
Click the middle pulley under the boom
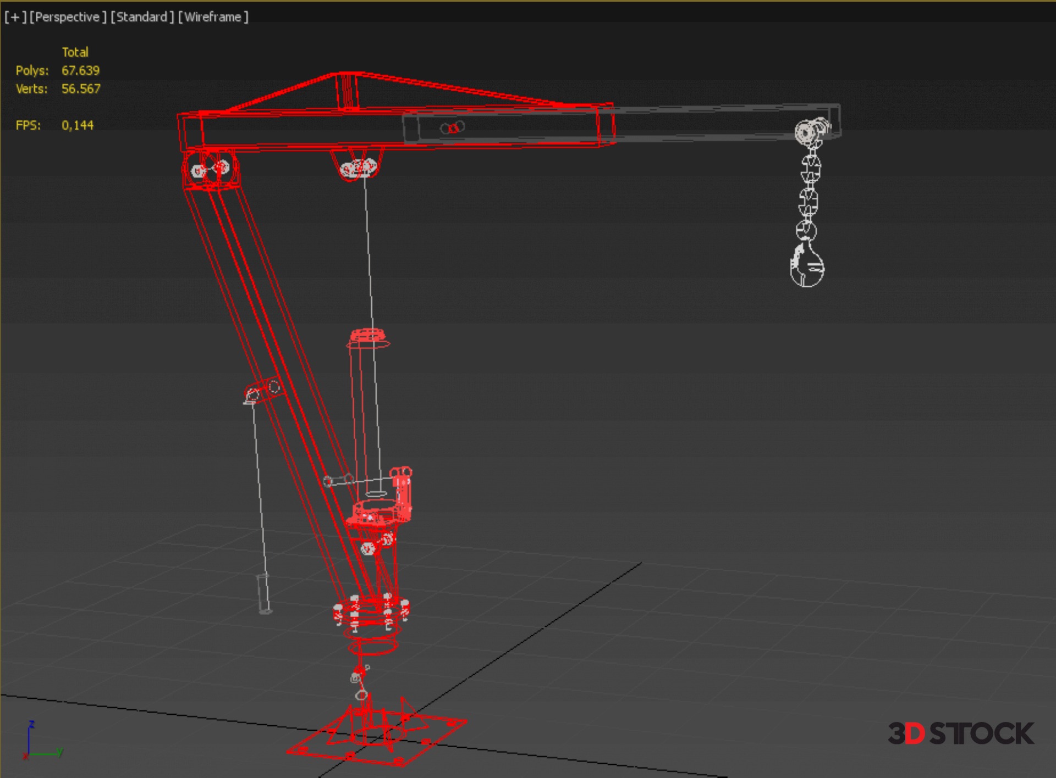pyautogui.click(x=358, y=167)
